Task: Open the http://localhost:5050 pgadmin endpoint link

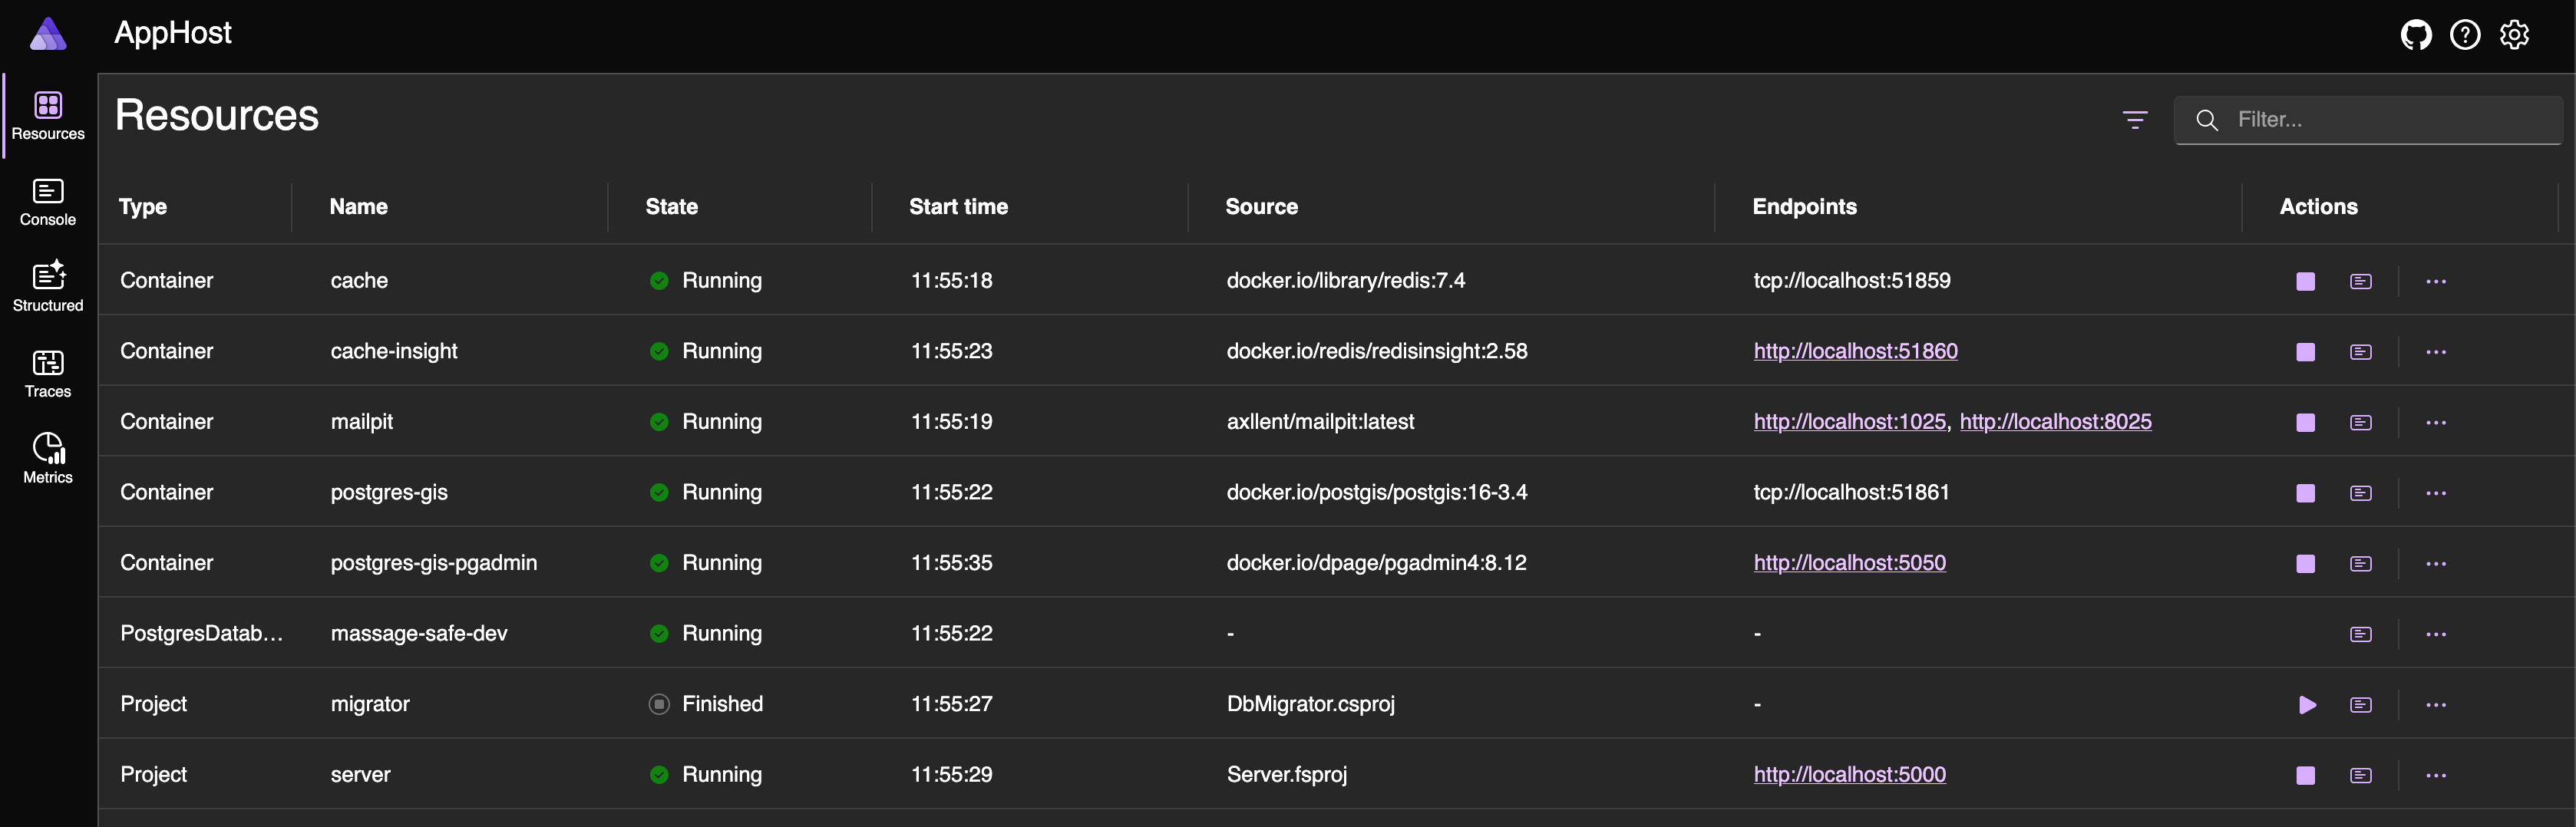Action: (1849, 563)
